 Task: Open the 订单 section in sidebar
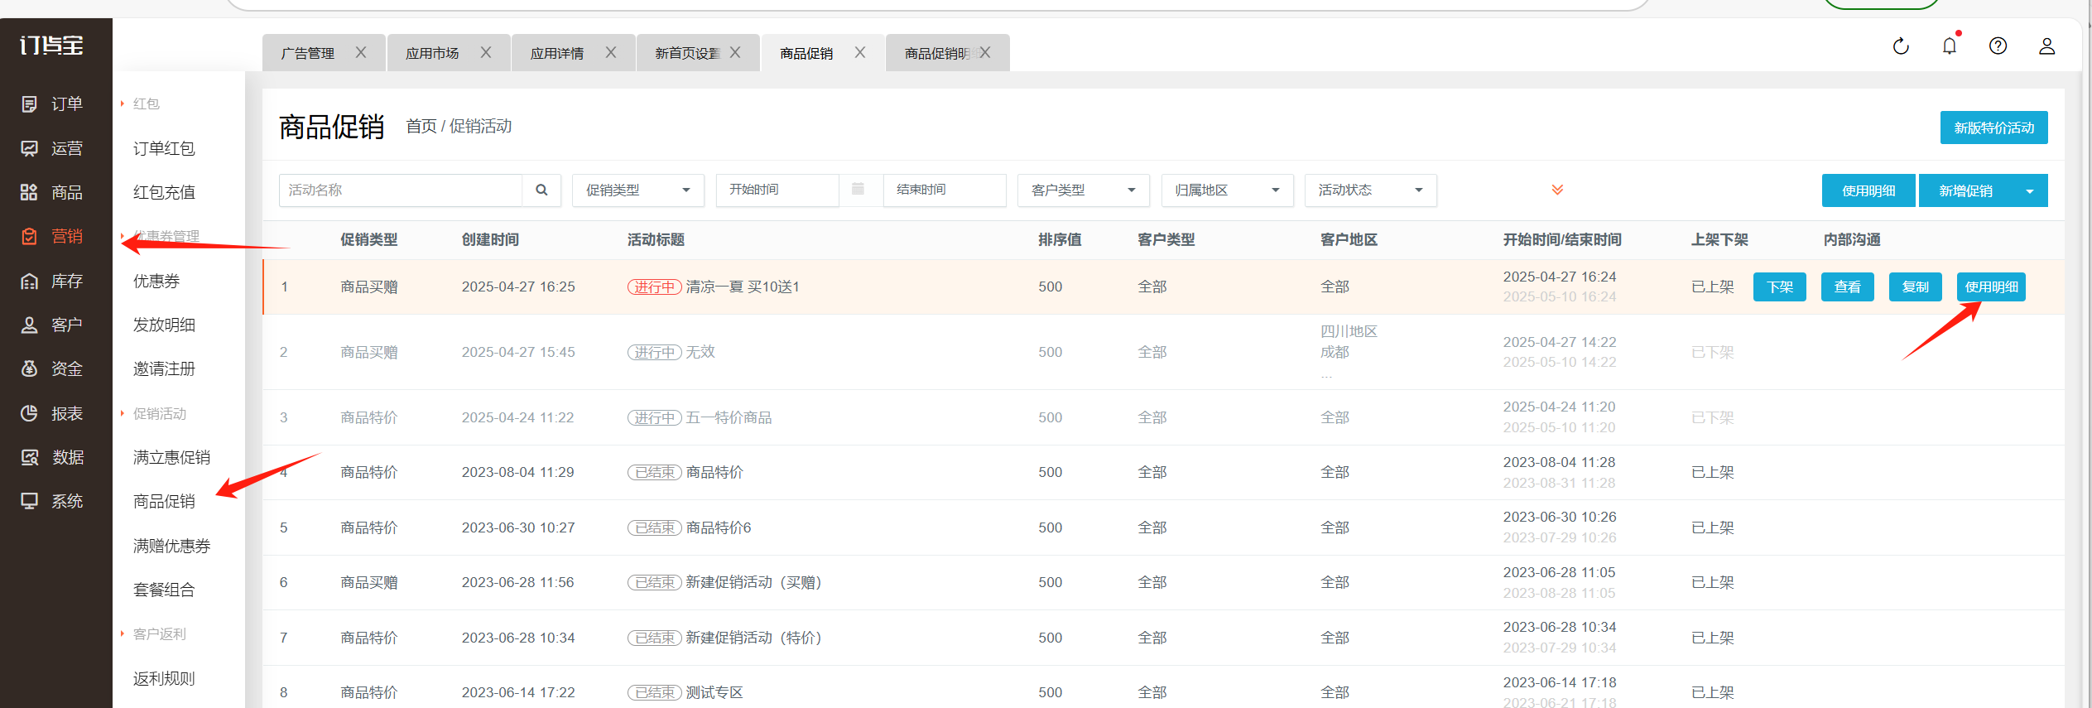[51, 104]
